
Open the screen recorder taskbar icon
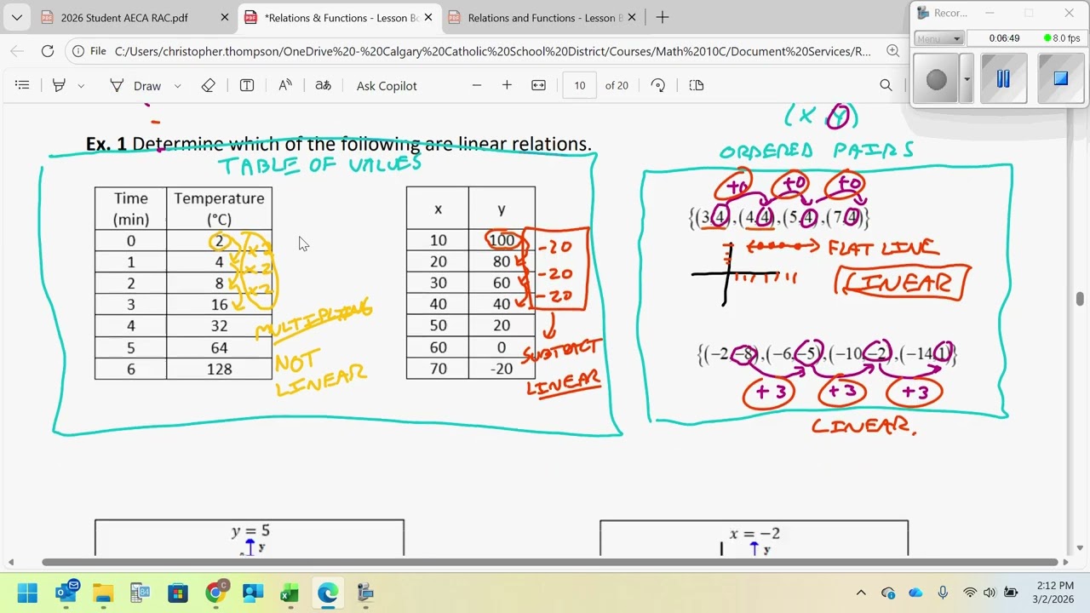[x=365, y=593]
